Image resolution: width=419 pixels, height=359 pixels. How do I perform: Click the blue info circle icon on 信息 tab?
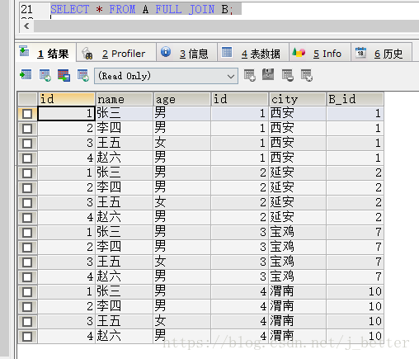pyautogui.click(x=166, y=52)
